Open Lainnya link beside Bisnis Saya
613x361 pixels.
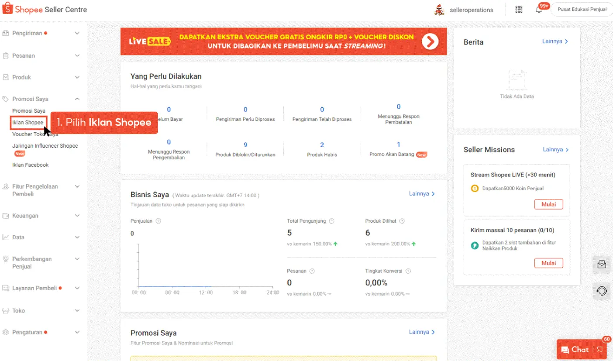pyautogui.click(x=420, y=193)
